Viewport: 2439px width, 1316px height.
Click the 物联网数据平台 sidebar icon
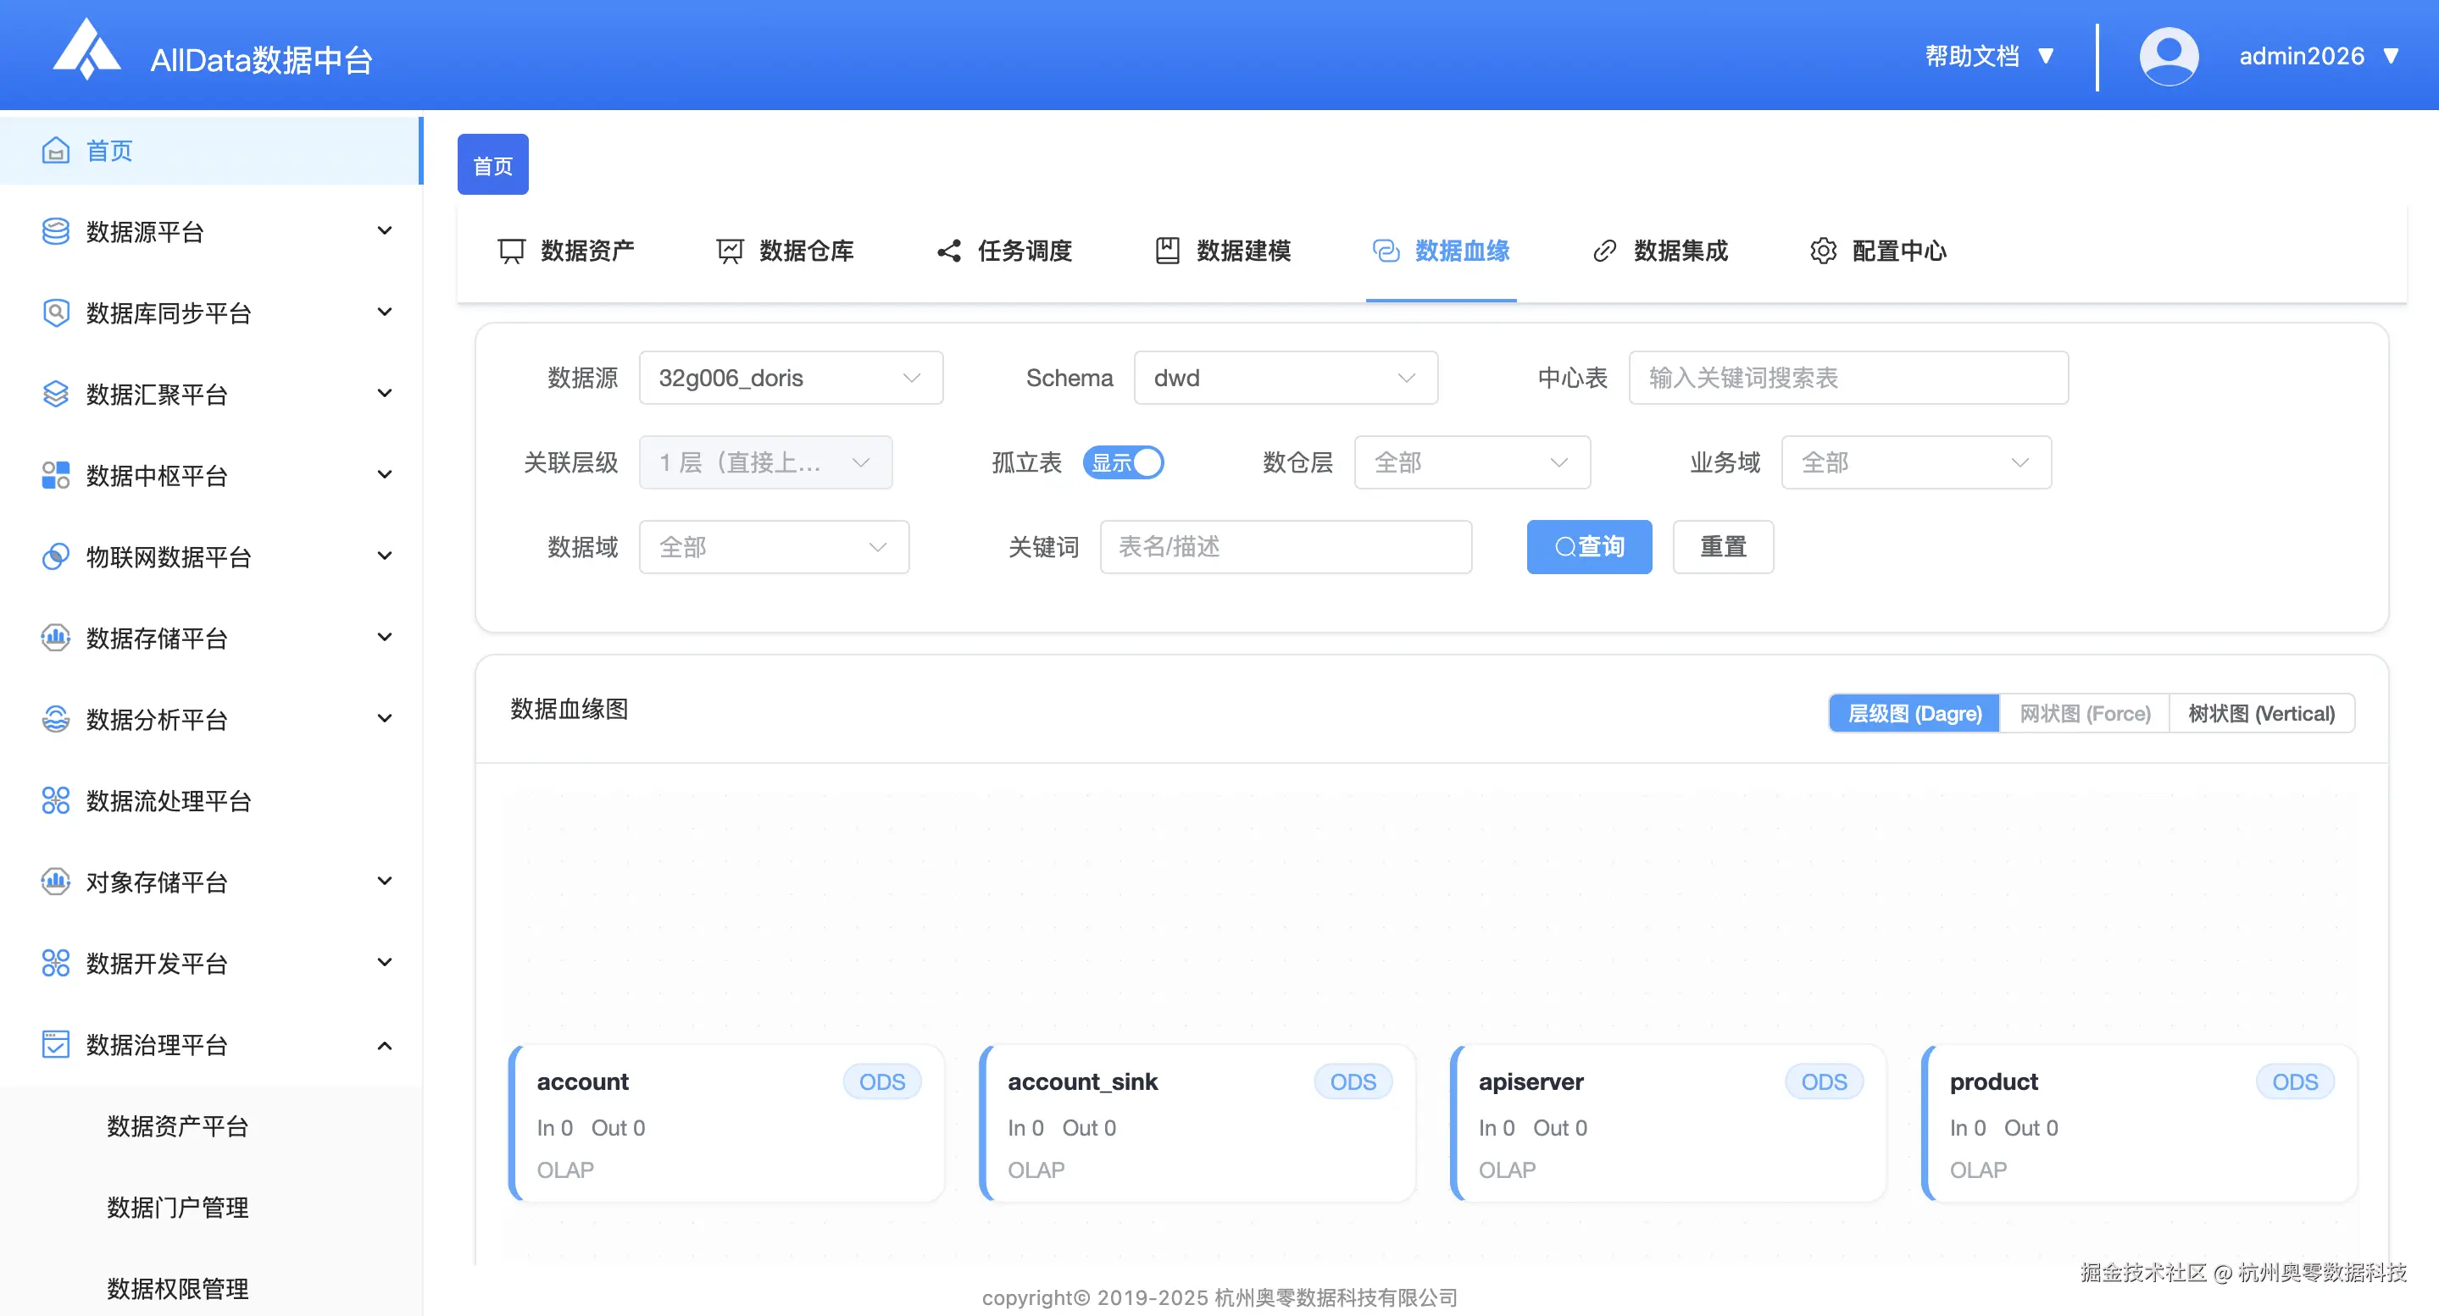55,556
